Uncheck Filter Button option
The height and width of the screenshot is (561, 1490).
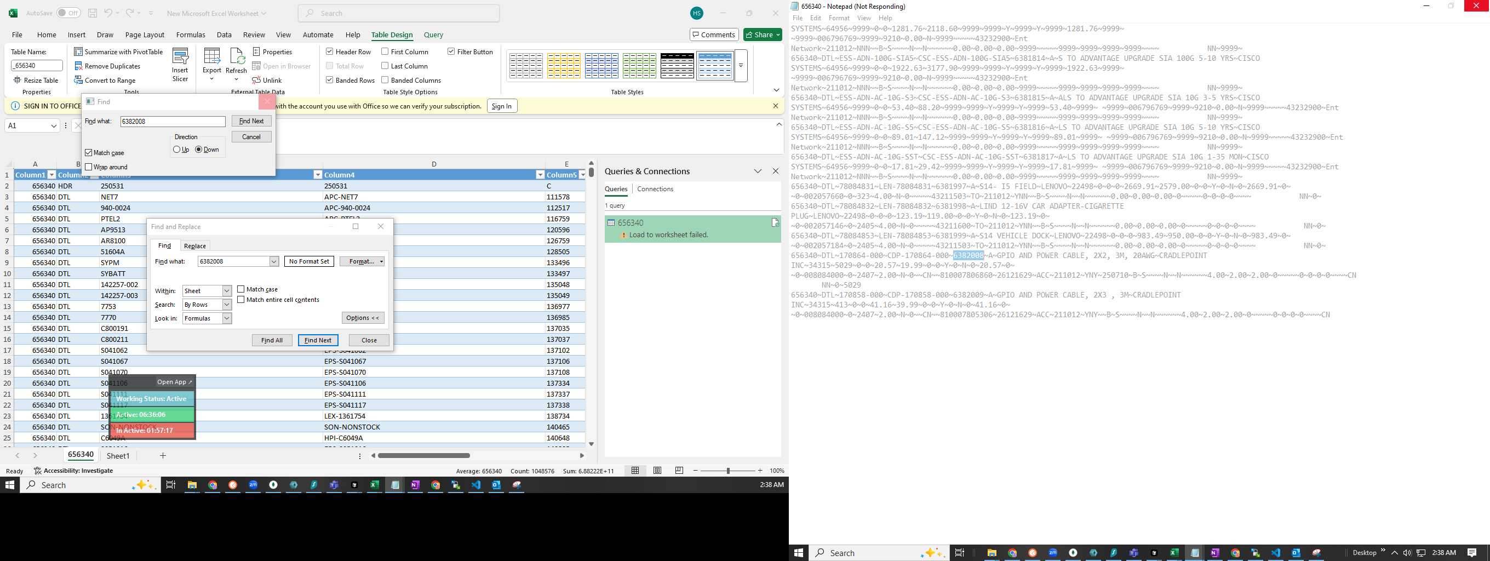(x=451, y=51)
